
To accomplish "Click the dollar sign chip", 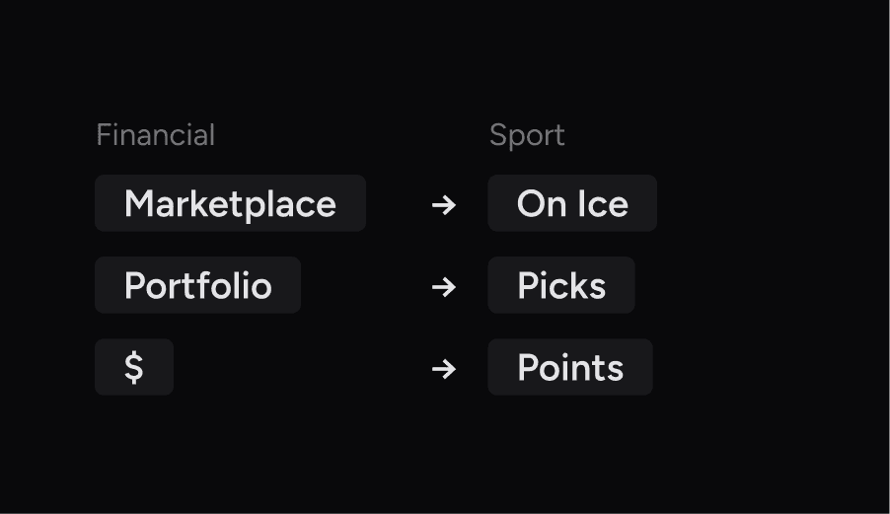I will point(134,367).
